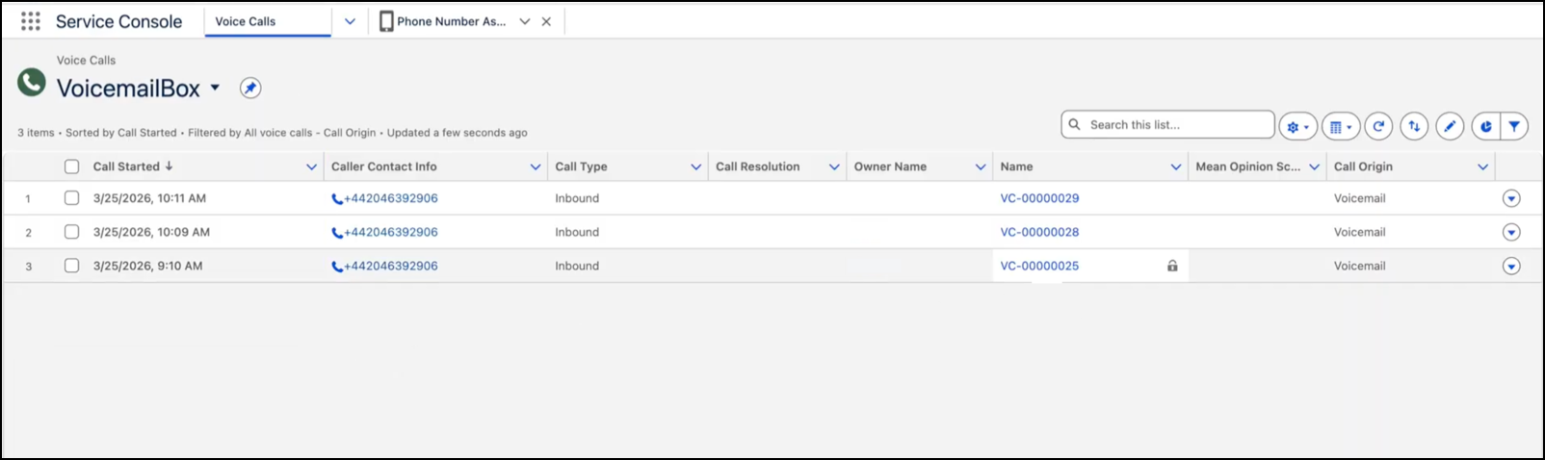Viewport: 1545px width, 460px height.
Task: Select the checkbox for VC-00000029 row
Action: pos(71,198)
